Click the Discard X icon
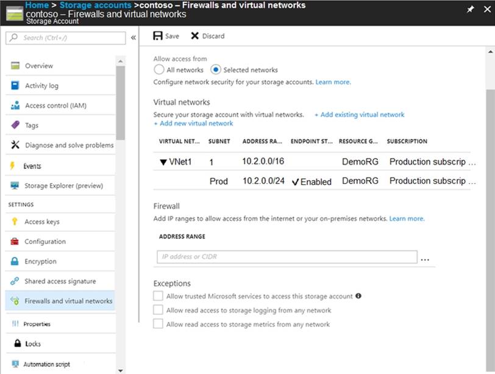The width and height of the screenshot is (495, 374). (x=194, y=36)
